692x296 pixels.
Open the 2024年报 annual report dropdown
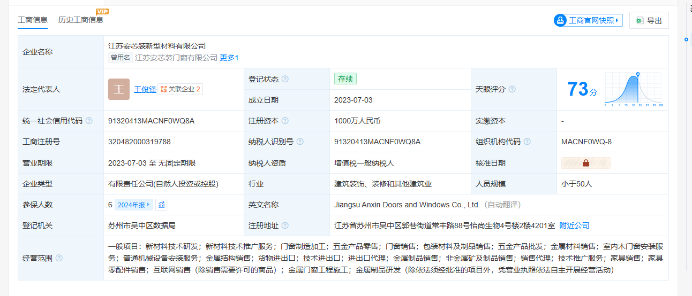(134, 205)
